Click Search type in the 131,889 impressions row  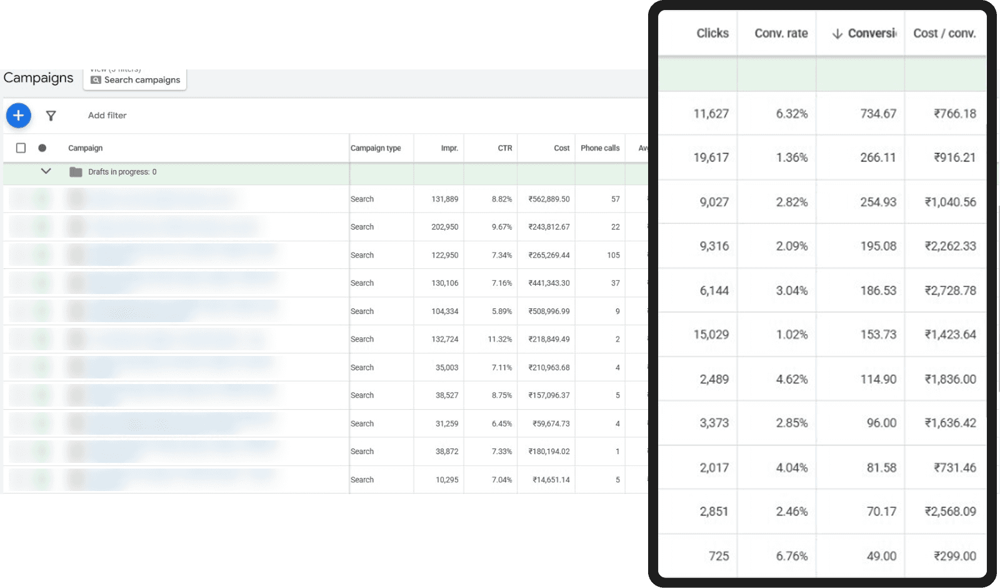pos(362,199)
